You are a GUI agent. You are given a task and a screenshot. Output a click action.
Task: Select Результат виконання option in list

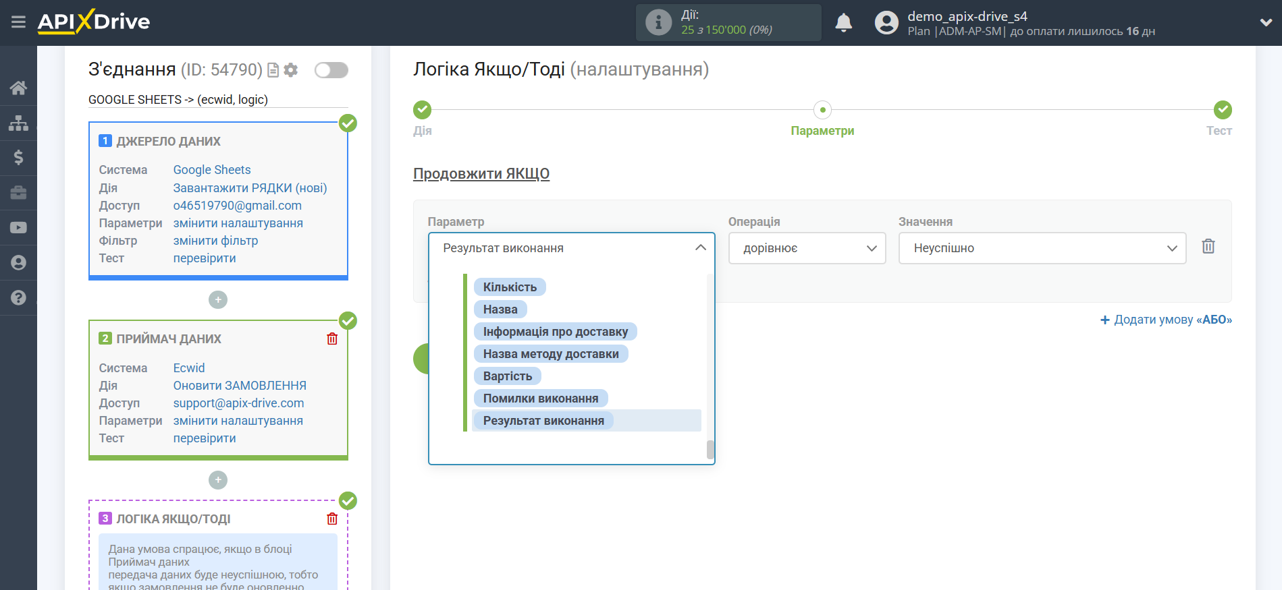pos(543,421)
